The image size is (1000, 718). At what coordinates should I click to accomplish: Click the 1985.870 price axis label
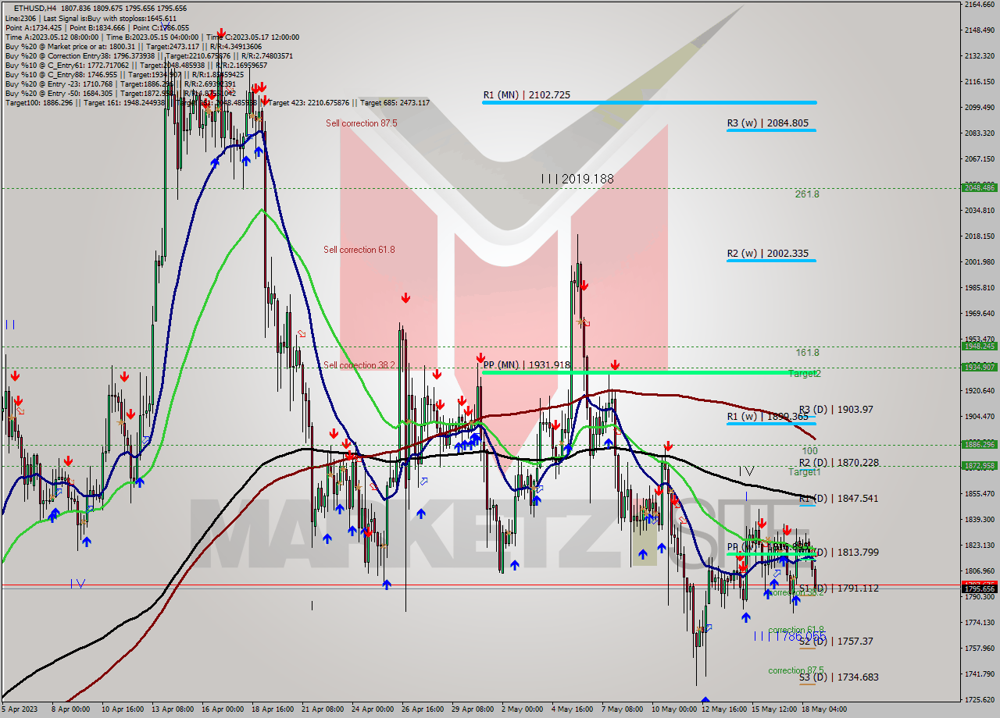pyautogui.click(x=979, y=288)
